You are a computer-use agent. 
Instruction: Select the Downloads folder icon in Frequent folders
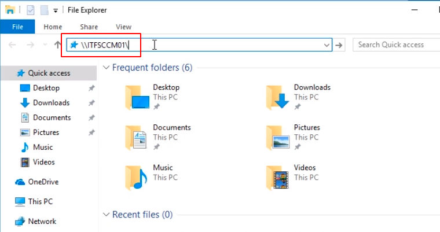[278, 98]
